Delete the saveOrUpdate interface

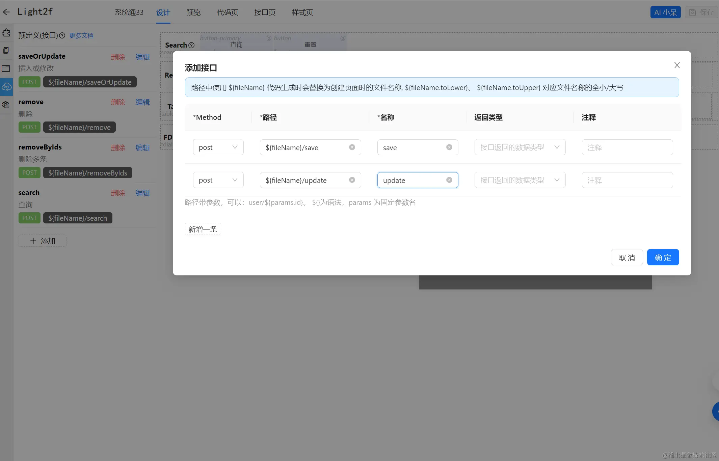(x=118, y=57)
